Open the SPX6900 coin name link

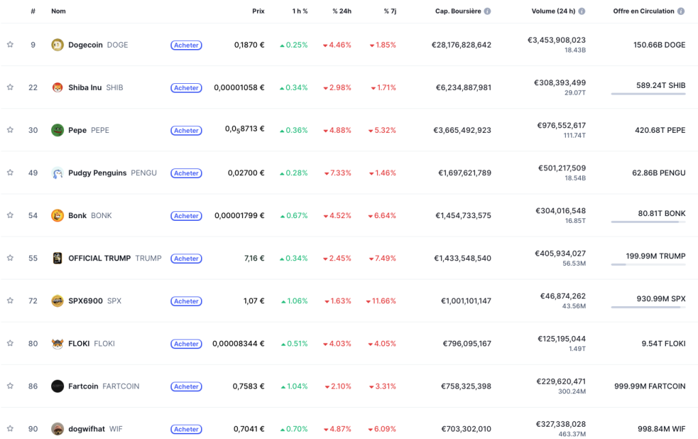[x=85, y=301]
